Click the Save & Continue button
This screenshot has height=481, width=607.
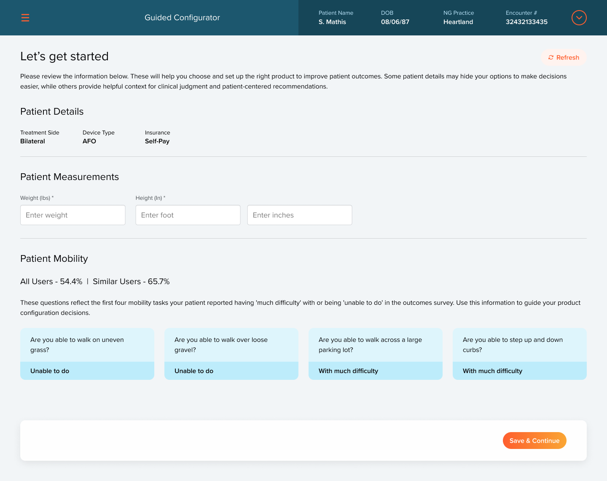click(534, 441)
